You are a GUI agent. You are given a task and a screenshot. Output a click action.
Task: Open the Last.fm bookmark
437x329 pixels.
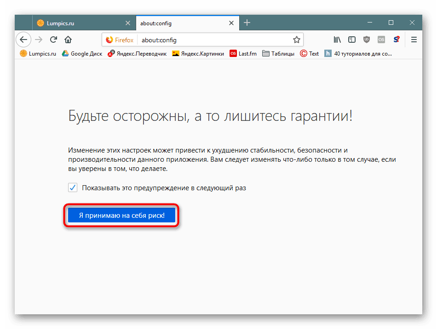243,54
